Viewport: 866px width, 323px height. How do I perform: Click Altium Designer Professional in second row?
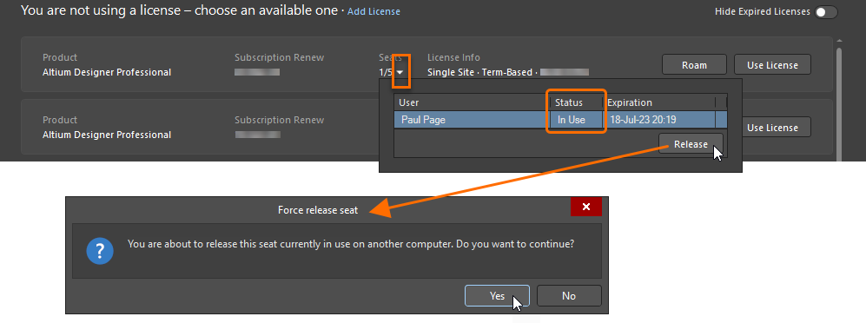(107, 135)
